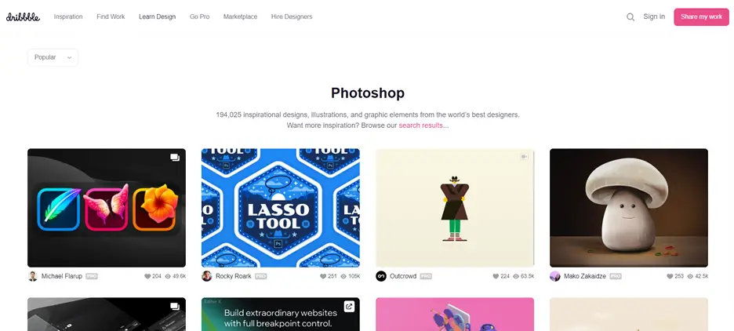Screen dimensions: 734x331
Task: Open Rocky Roark's profile name link
Action: [x=234, y=276]
